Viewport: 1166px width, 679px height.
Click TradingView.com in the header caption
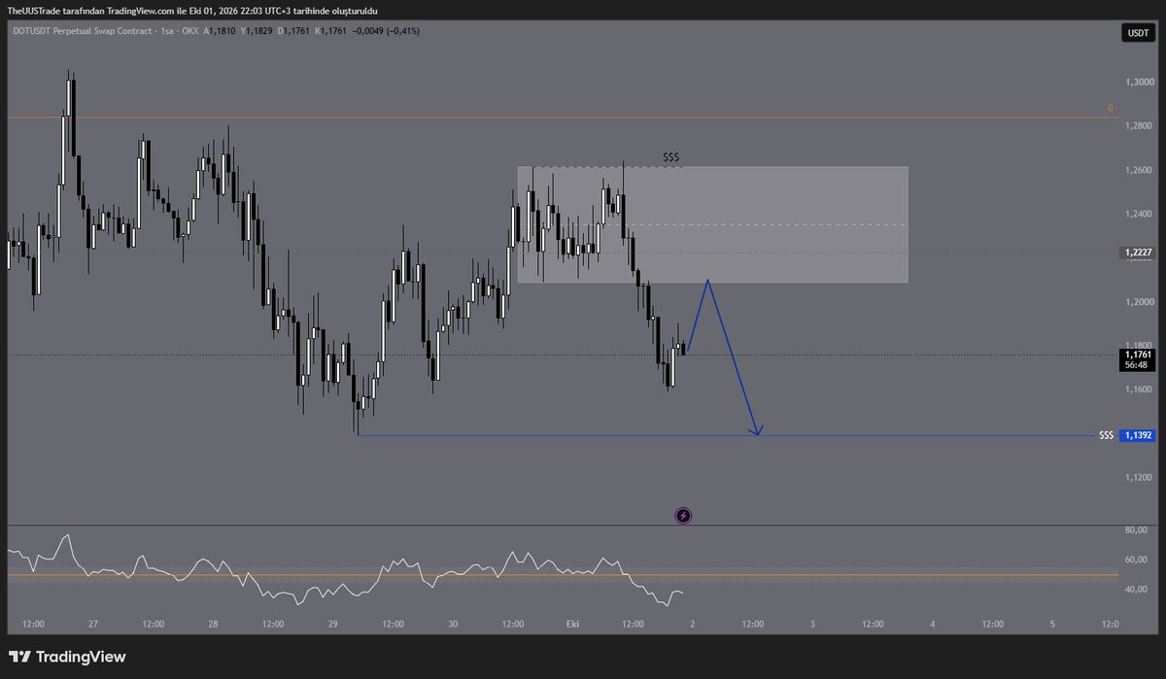tap(140, 10)
